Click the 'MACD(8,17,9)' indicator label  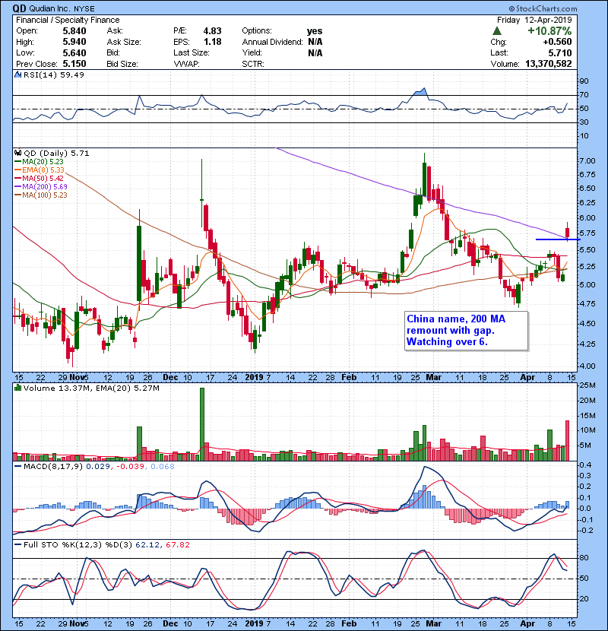(x=53, y=467)
